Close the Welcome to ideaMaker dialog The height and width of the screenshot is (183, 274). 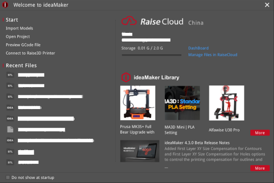[x=267, y=5]
